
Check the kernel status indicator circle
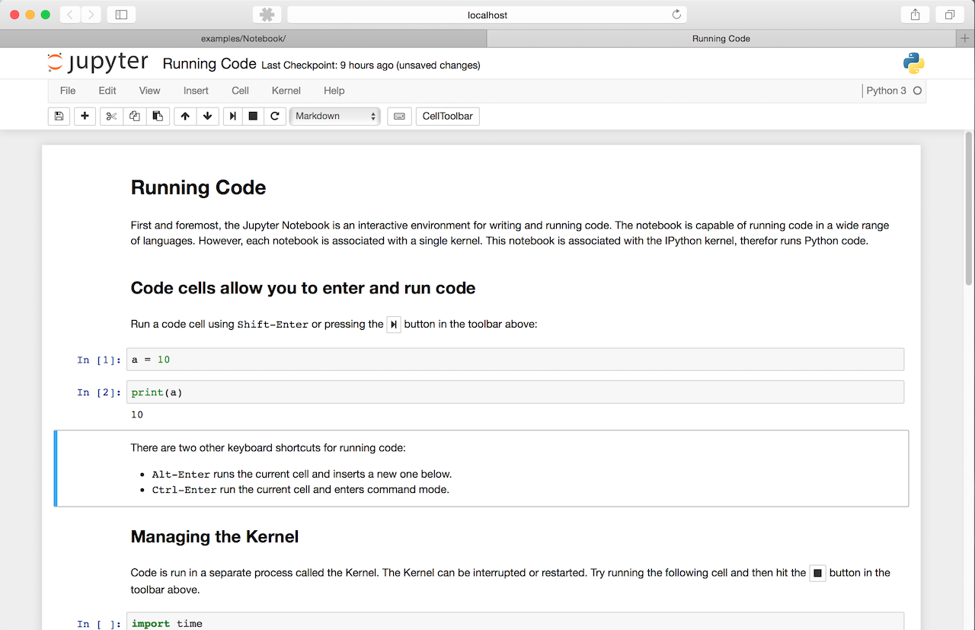click(918, 90)
